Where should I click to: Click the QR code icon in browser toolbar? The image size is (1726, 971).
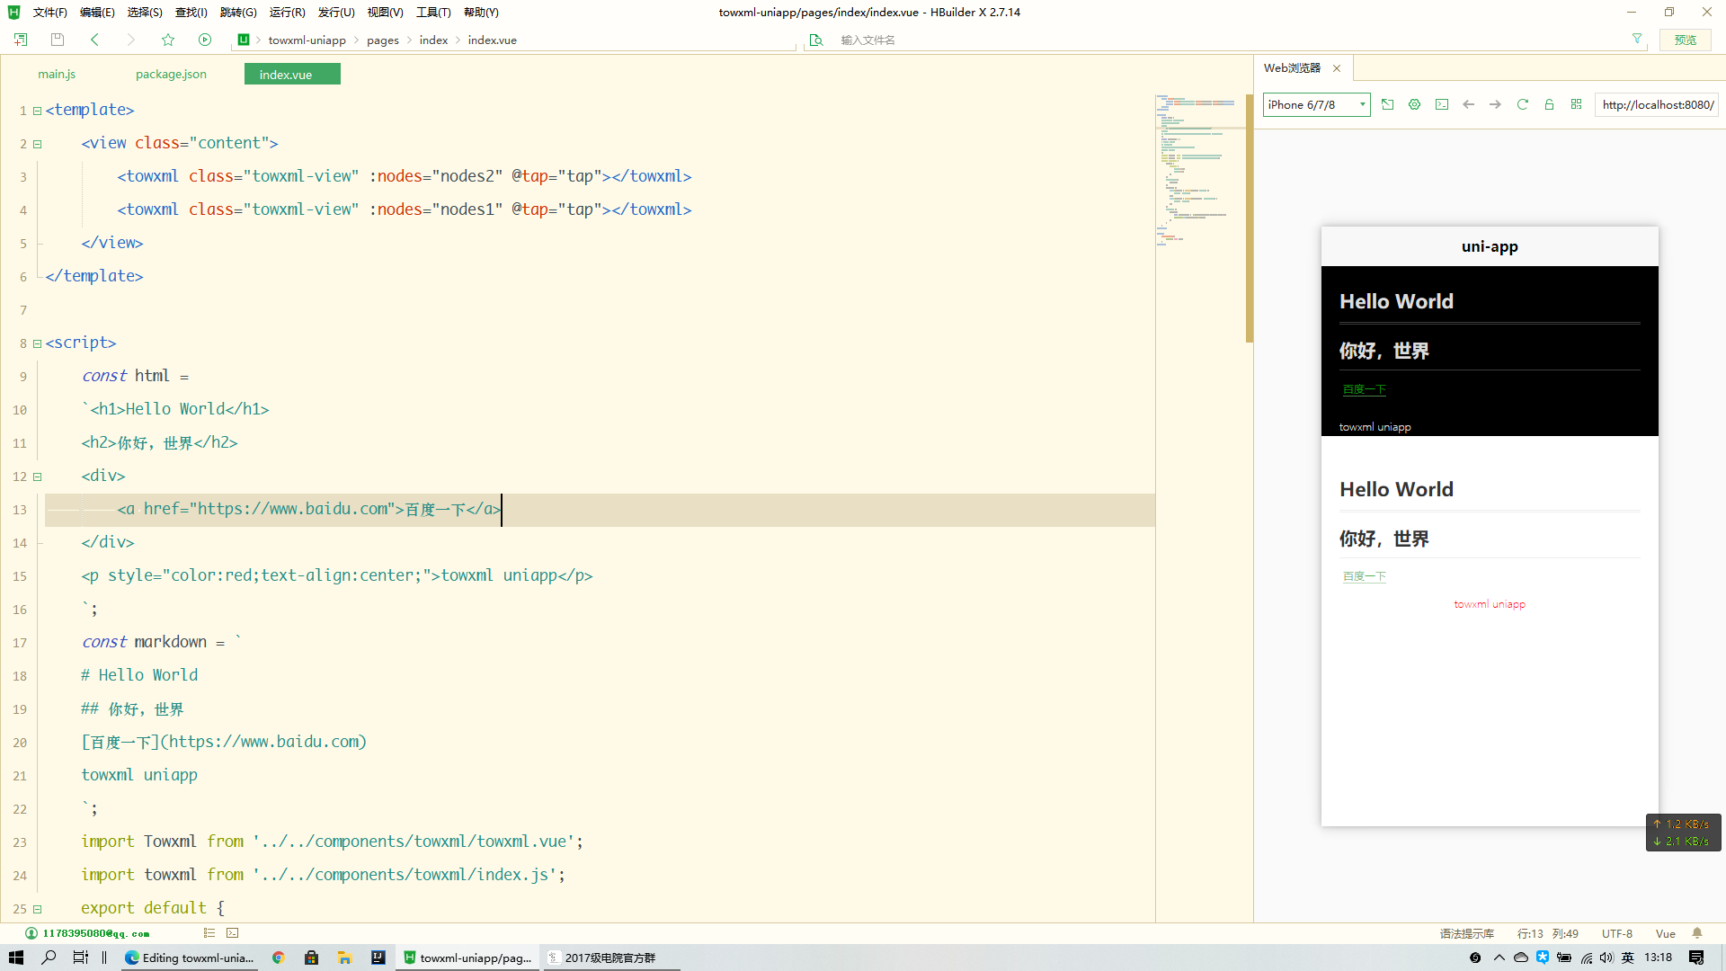(1576, 104)
